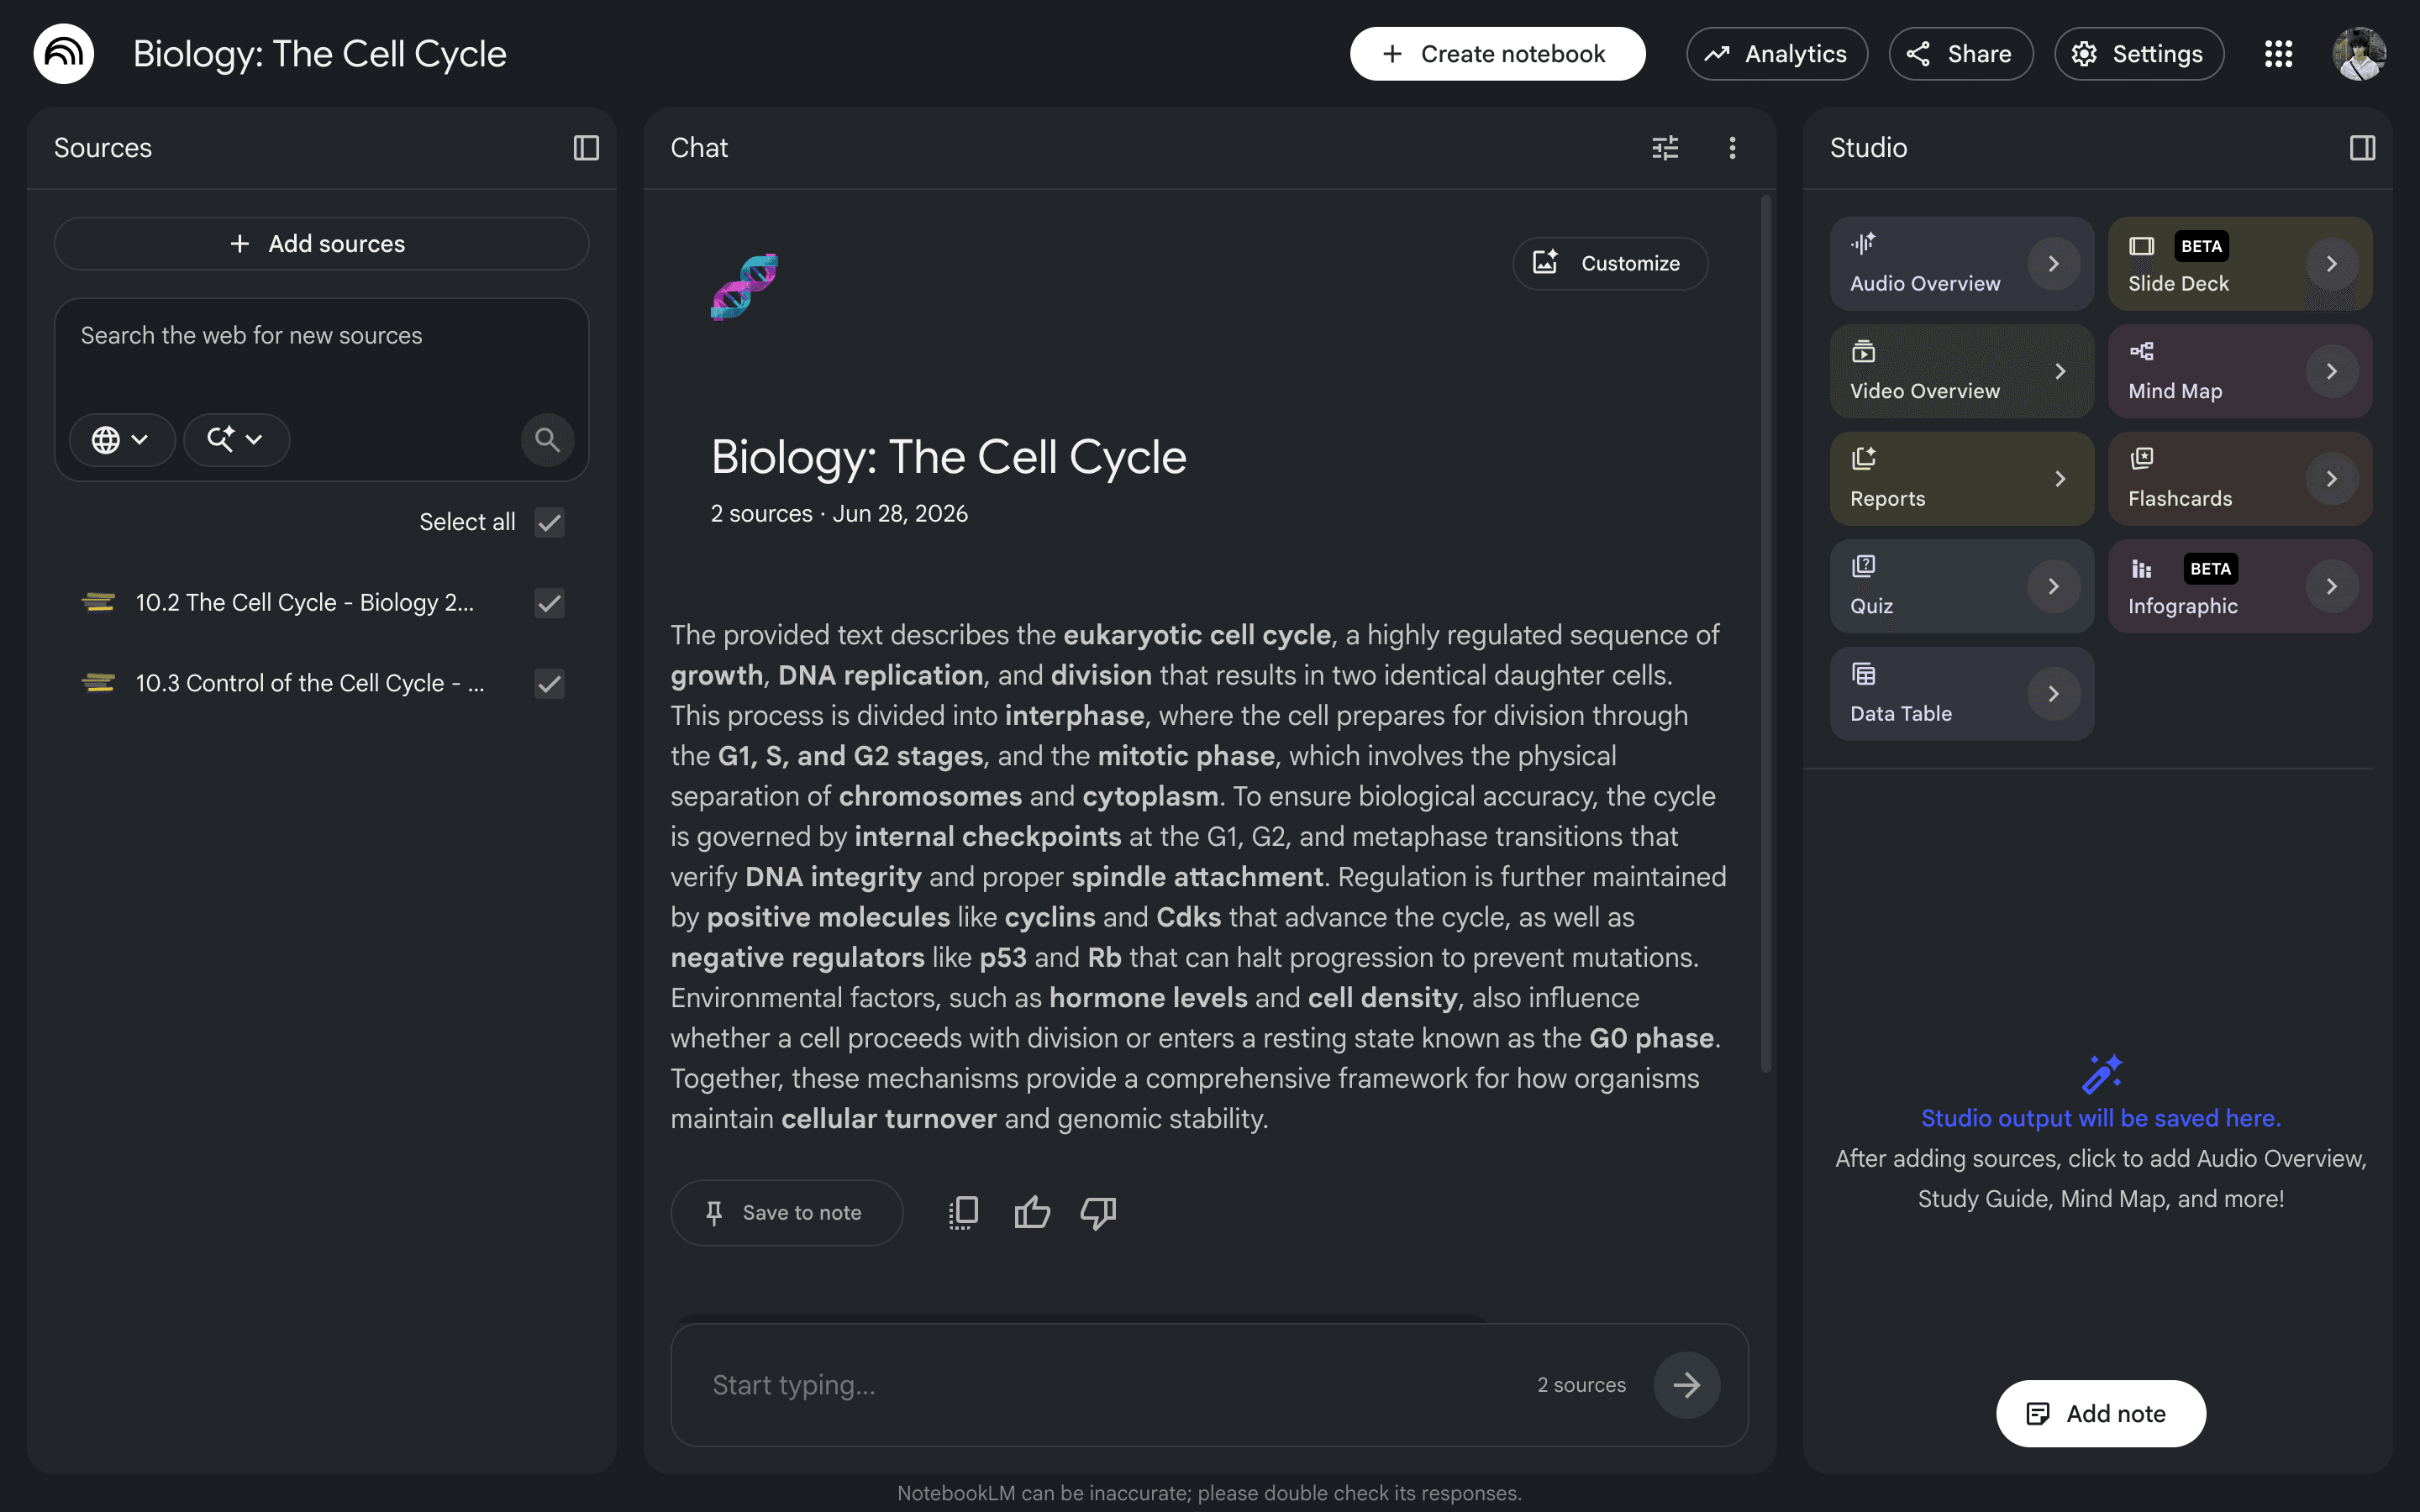The height and width of the screenshot is (1512, 2420).
Task: Uncheck the 10.2 The Cell Cycle source
Action: pyautogui.click(x=549, y=603)
